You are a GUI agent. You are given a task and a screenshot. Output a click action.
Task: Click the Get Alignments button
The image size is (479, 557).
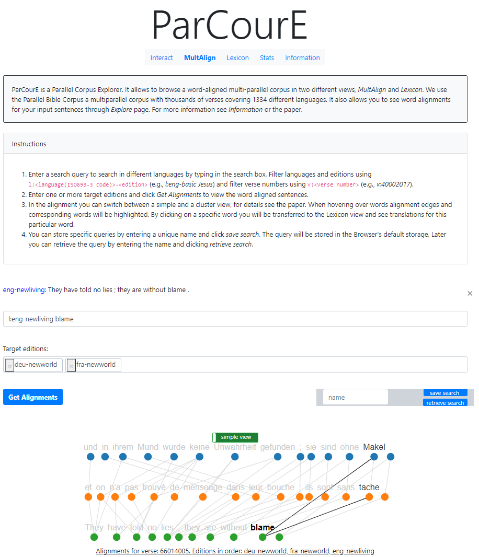[33, 397]
